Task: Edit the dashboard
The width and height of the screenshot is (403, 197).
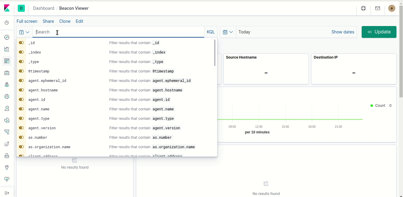Action: pyautogui.click(x=79, y=21)
